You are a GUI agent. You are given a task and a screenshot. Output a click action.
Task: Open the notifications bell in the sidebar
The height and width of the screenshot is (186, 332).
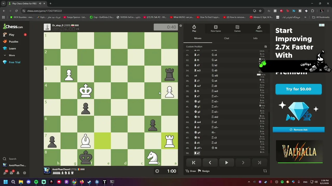[18, 173]
